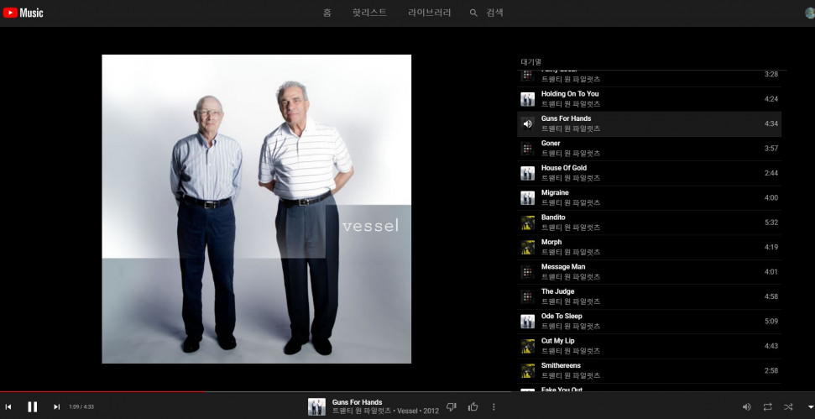Select the Guns For Hands queue row
Image resolution: width=815 pixels, height=419 pixels.
pos(649,123)
